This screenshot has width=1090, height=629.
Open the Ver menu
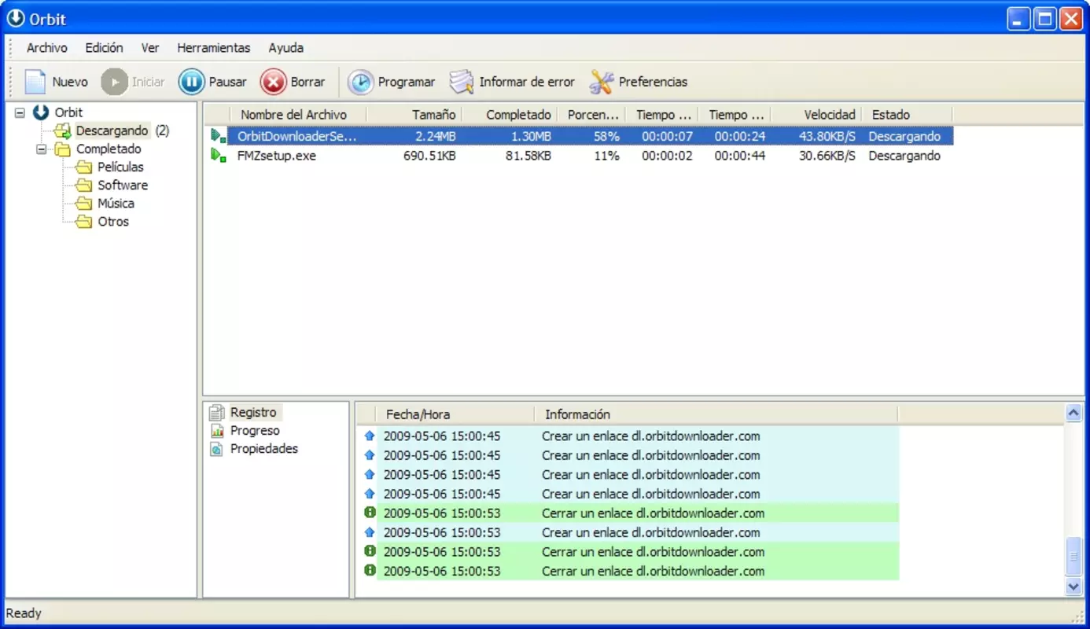[150, 48]
